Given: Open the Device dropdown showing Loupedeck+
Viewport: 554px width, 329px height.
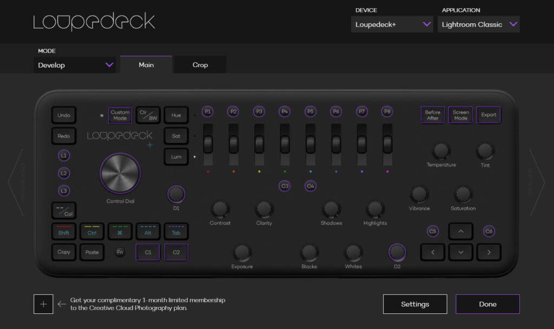Looking at the screenshot, I should (x=392, y=24).
